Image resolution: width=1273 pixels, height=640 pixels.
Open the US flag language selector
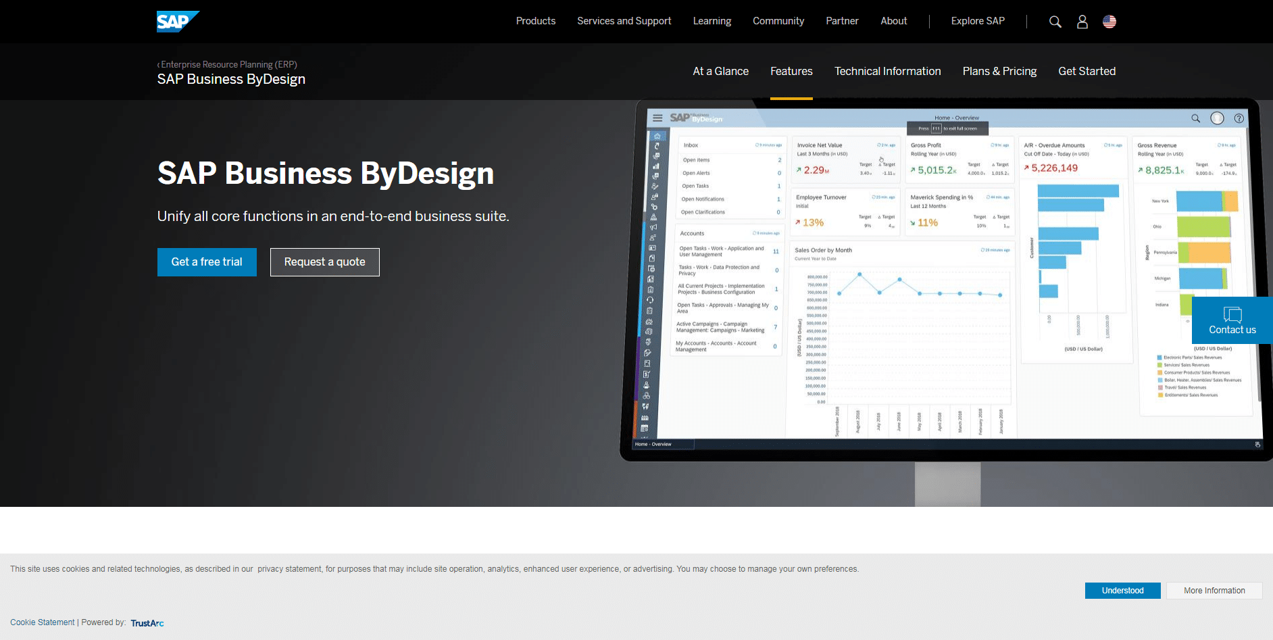(x=1109, y=21)
